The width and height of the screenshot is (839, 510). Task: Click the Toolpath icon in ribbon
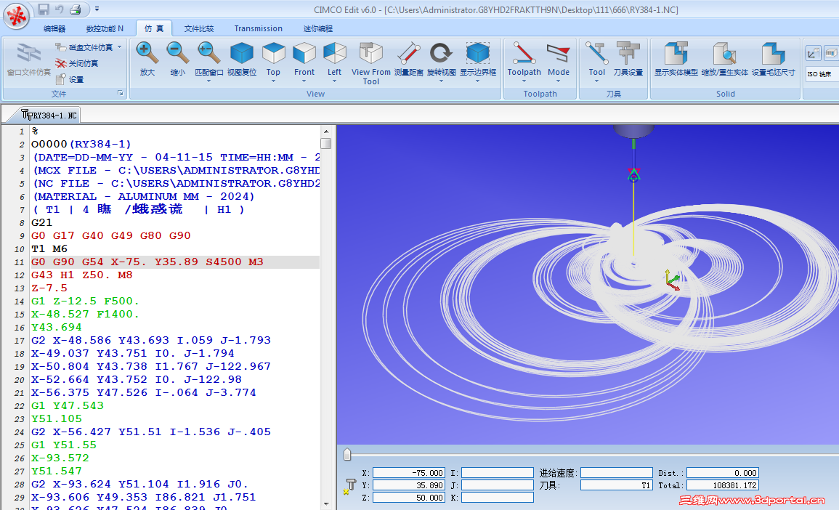(524, 54)
